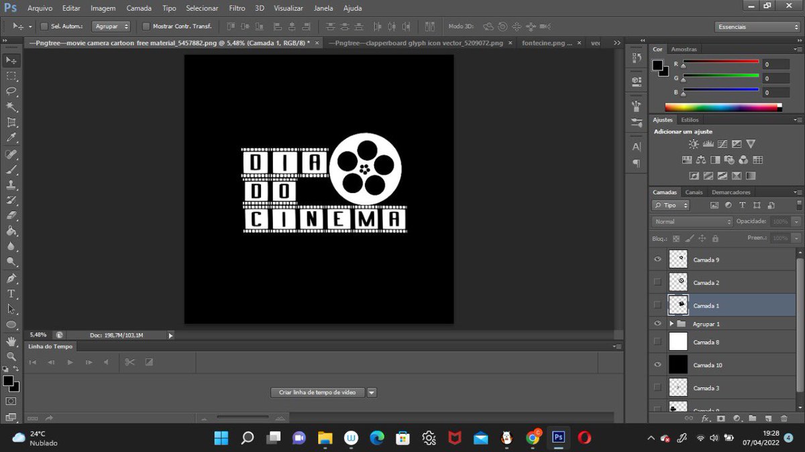Add a Curves adjustment in the Ajustes panel
This screenshot has height=452, width=805.
[x=722, y=144]
